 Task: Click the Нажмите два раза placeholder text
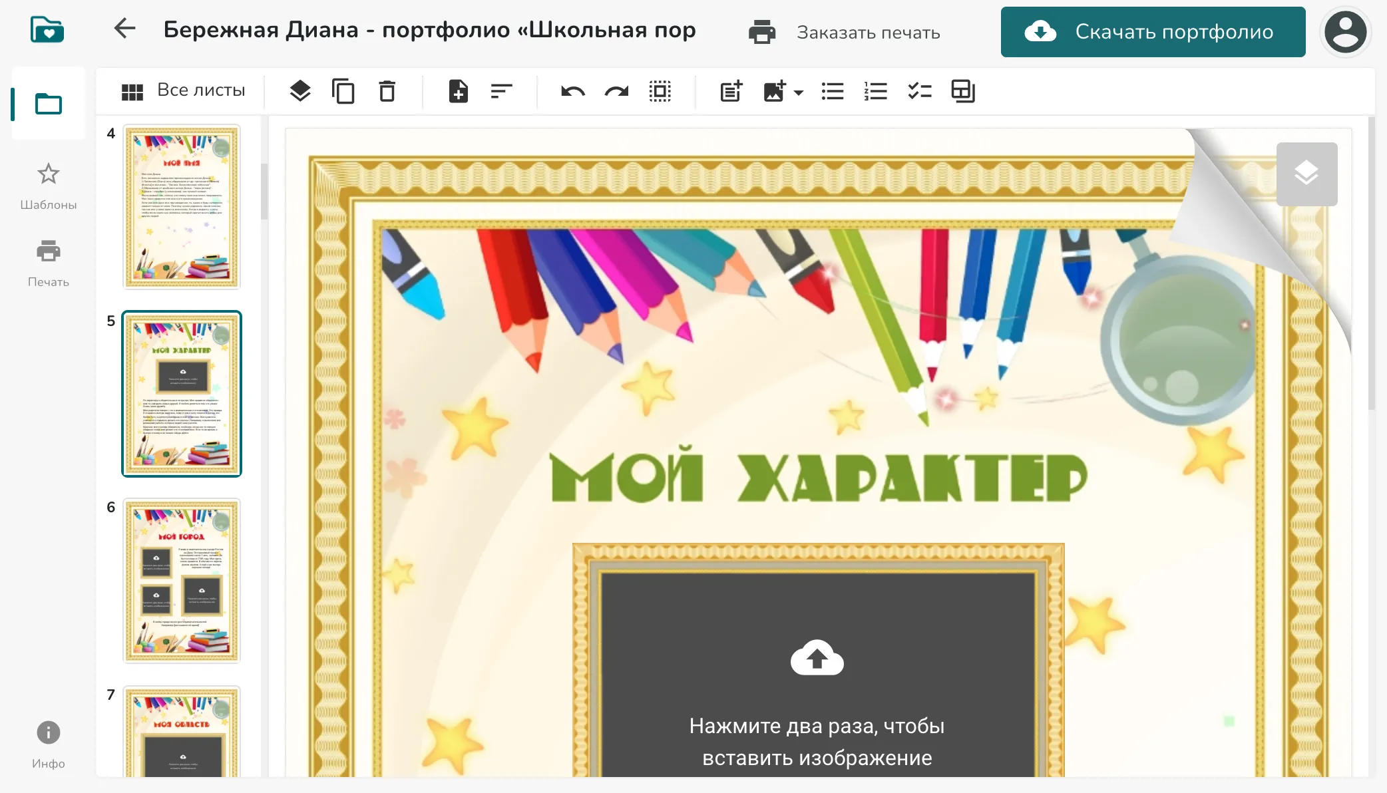(817, 742)
